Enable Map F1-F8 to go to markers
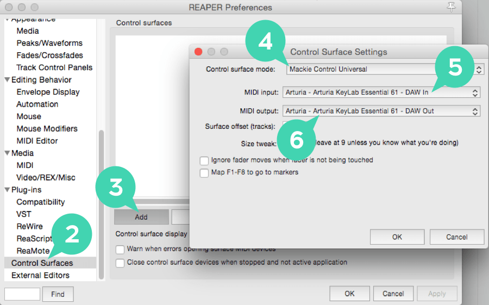489x305 pixels. click(x=204, y=173)
